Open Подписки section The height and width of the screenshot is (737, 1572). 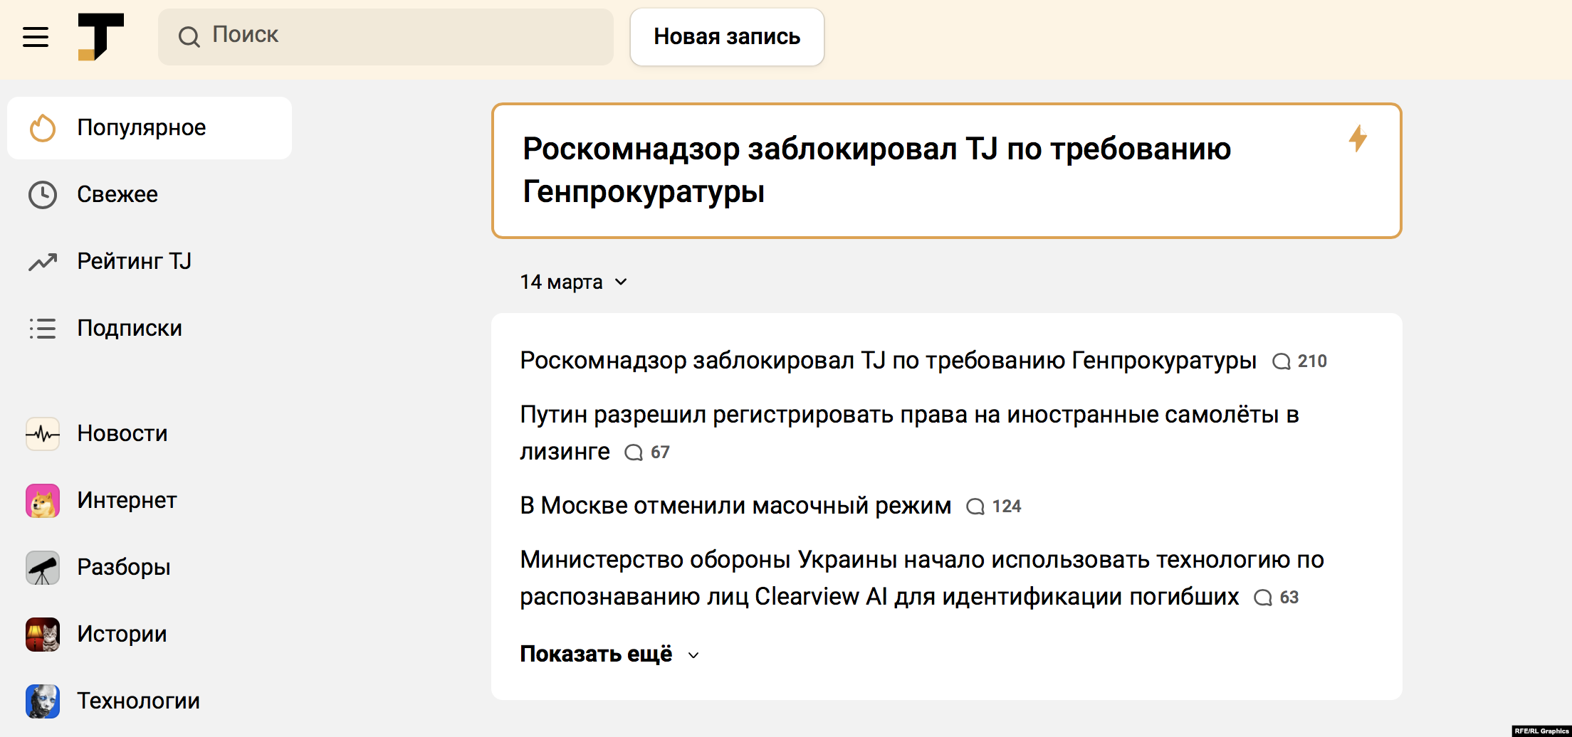click(x=129, y=328)
